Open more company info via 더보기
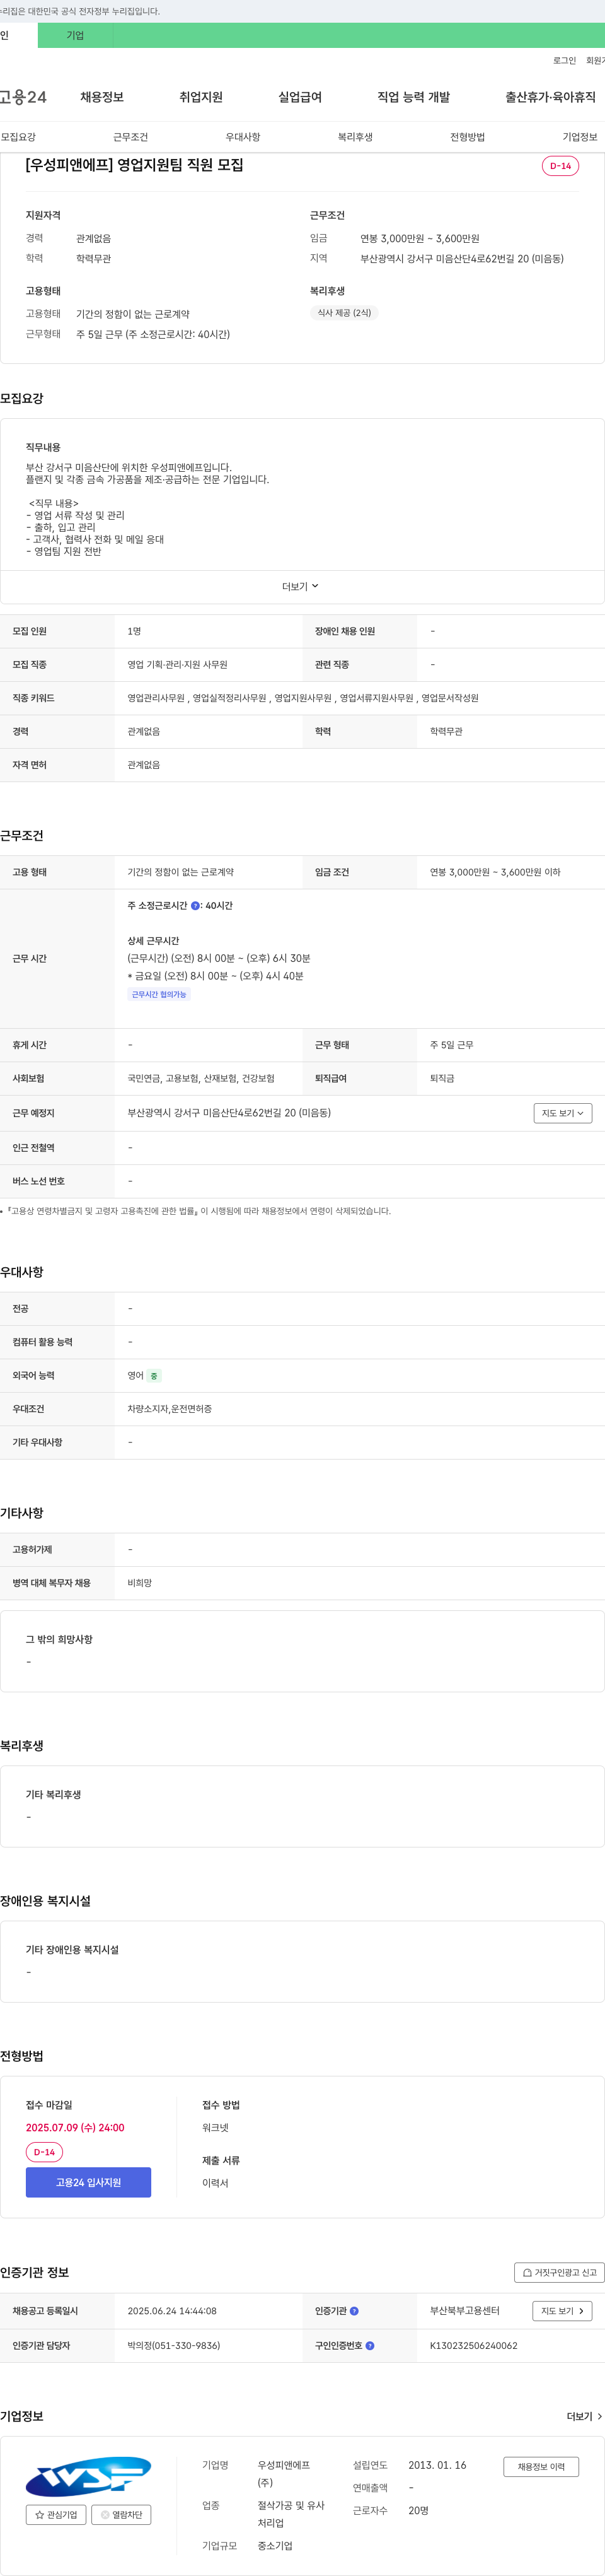The height and width of the screenshot is (2576, 605). pyautogui.click(x=585, y=2416)
